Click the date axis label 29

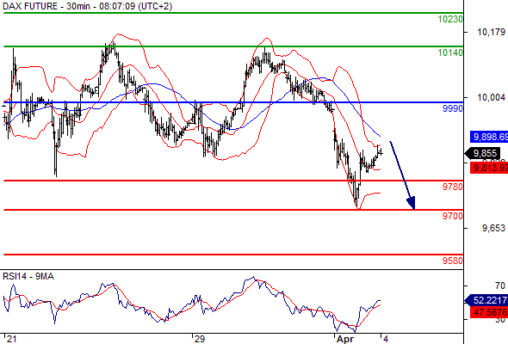click(x=200, y=339)
